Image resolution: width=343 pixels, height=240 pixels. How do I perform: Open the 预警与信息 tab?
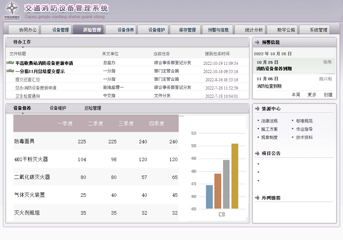218,30
